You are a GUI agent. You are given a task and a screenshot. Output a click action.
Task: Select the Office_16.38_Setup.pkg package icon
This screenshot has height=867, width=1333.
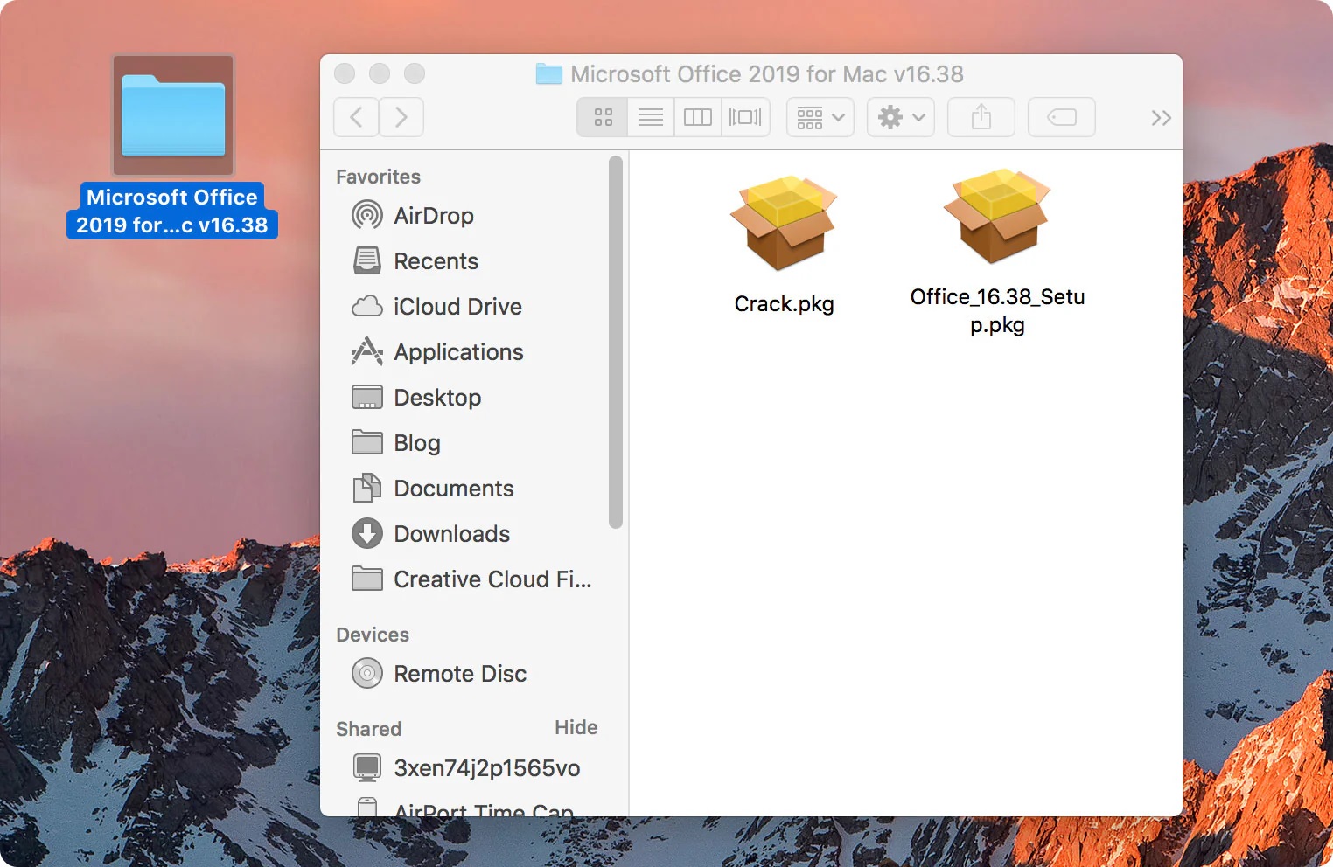(997, 217)
